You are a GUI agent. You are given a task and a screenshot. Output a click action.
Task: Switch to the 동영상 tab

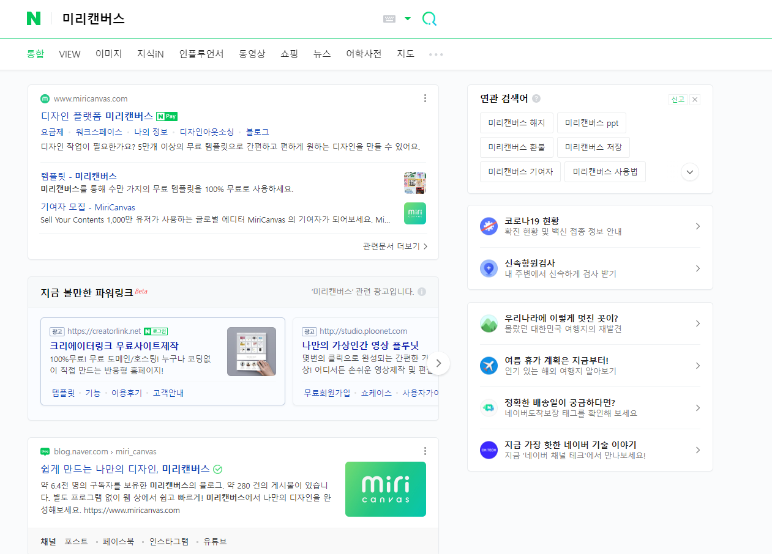coord(252,54)
